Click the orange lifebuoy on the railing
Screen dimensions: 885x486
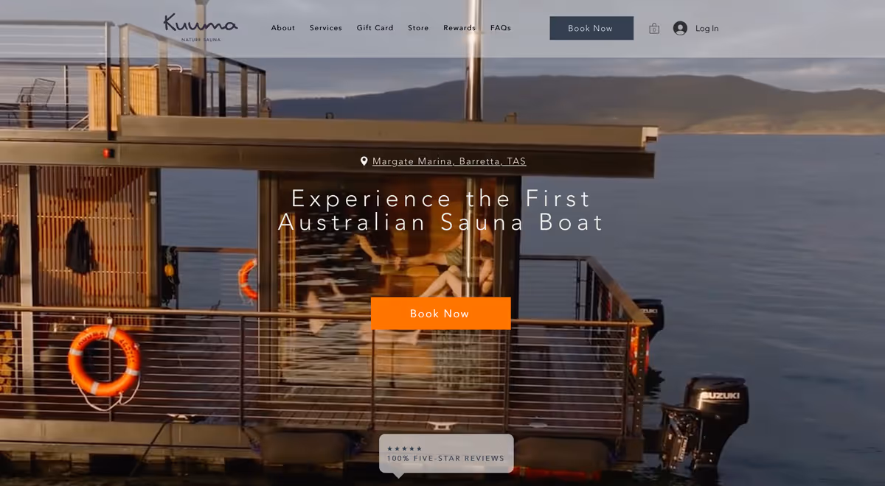(104, 361)
